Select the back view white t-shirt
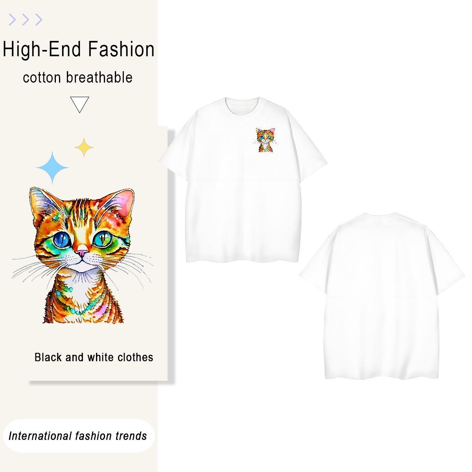Screen dimensions: 472x472 coord(382,296)
